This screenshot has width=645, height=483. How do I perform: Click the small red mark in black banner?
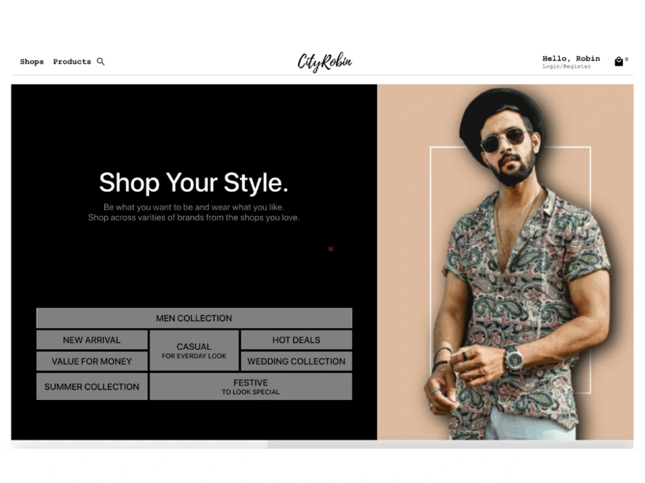click(x=331, y=249)
